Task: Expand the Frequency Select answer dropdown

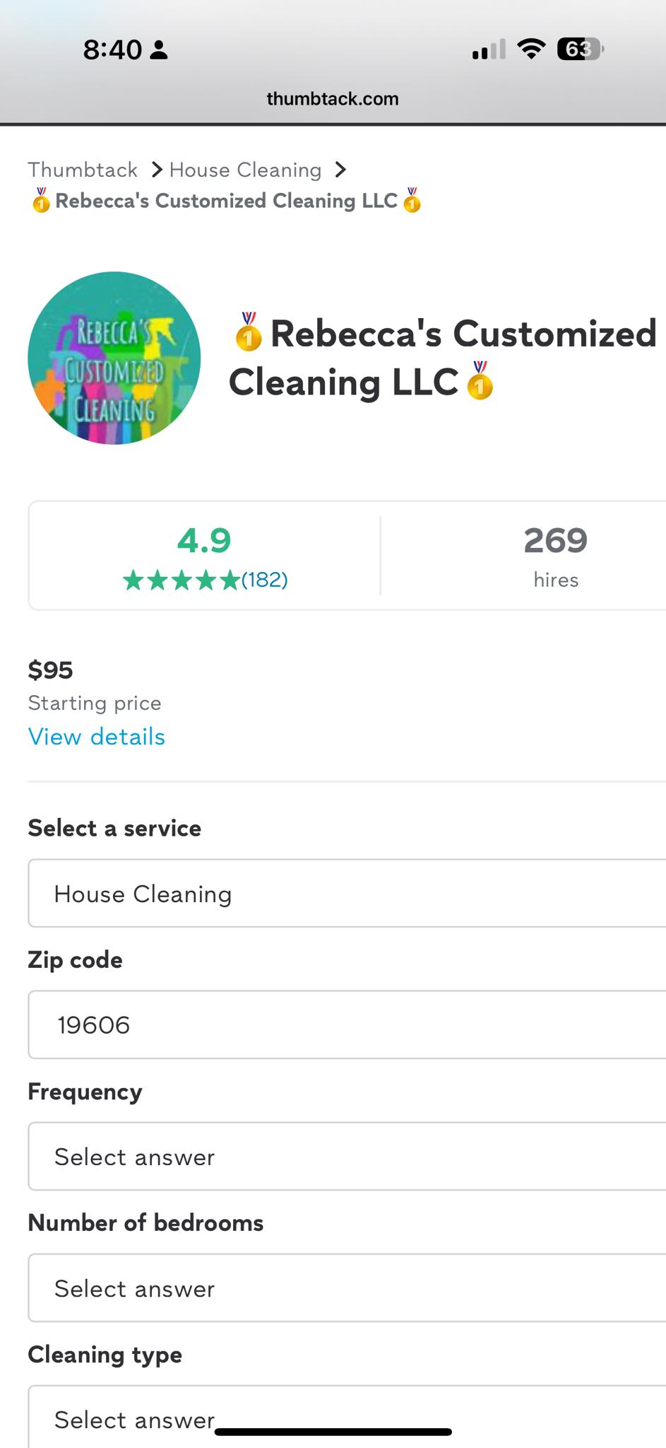Action: tap(347, 1156)
